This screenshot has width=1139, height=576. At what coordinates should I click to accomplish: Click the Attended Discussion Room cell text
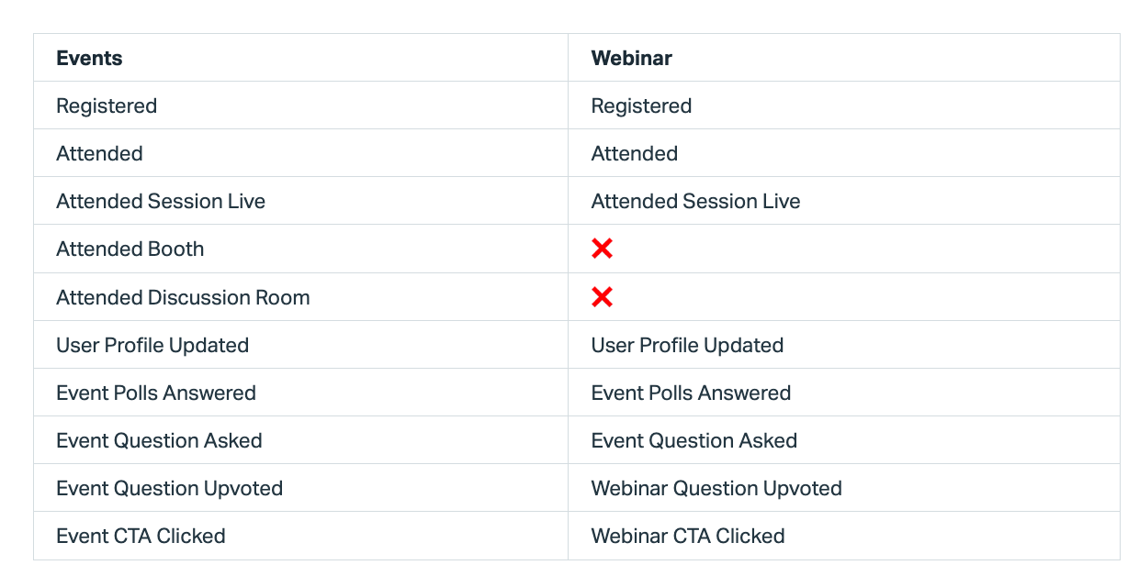click(x=183, y=297)
